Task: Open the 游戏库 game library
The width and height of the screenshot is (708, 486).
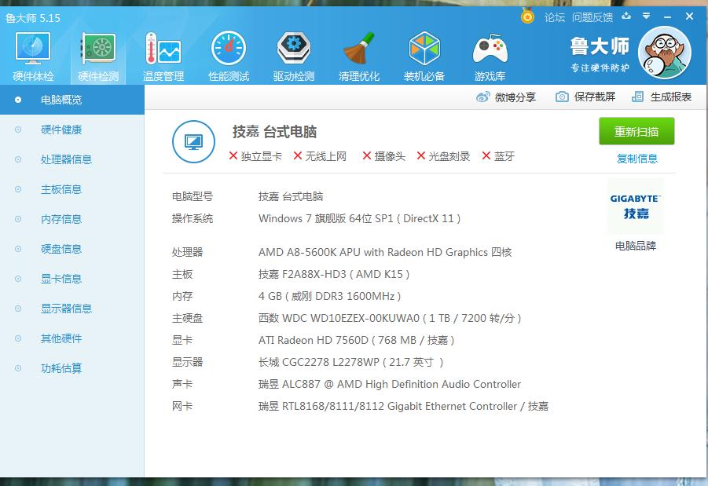Action: pos(489,53)
